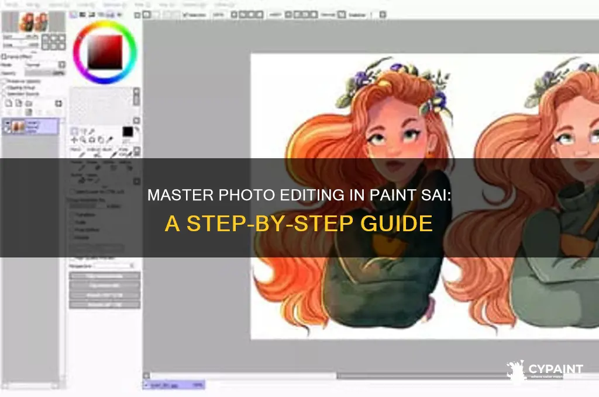Select the layer thumbnail in layer list

pyautogui.click(x=18, y=127)
